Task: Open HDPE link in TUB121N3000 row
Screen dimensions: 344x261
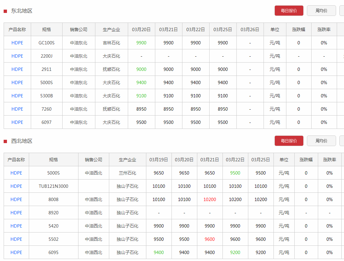Action: tap(16, 186)
